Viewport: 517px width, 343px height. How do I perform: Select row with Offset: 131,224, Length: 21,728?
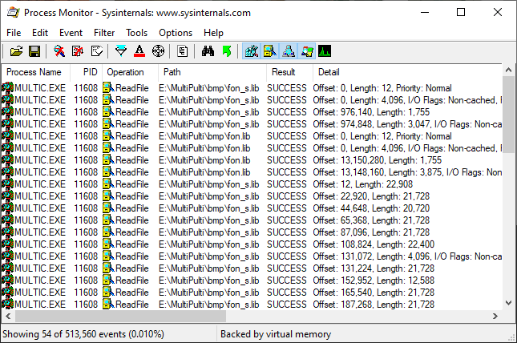tap(252, 268)
